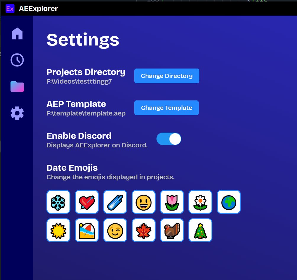Select the winking face emoji

115,230
